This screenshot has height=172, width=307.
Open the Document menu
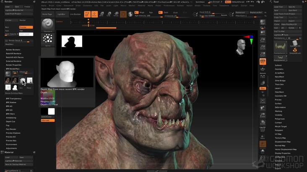(68, 6)
